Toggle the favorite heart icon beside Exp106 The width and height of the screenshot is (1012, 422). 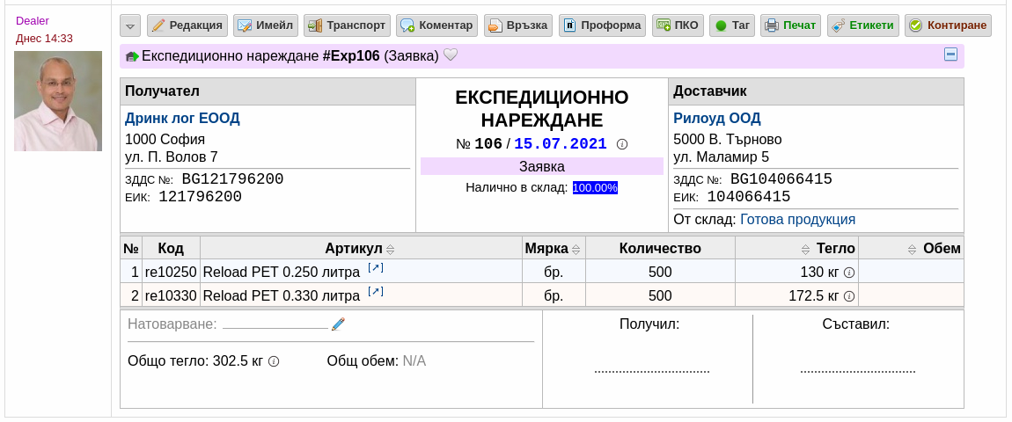click(x=451, y=55)
